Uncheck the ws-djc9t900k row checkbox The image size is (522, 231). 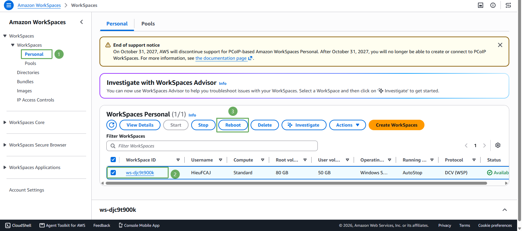click(113, 173)
